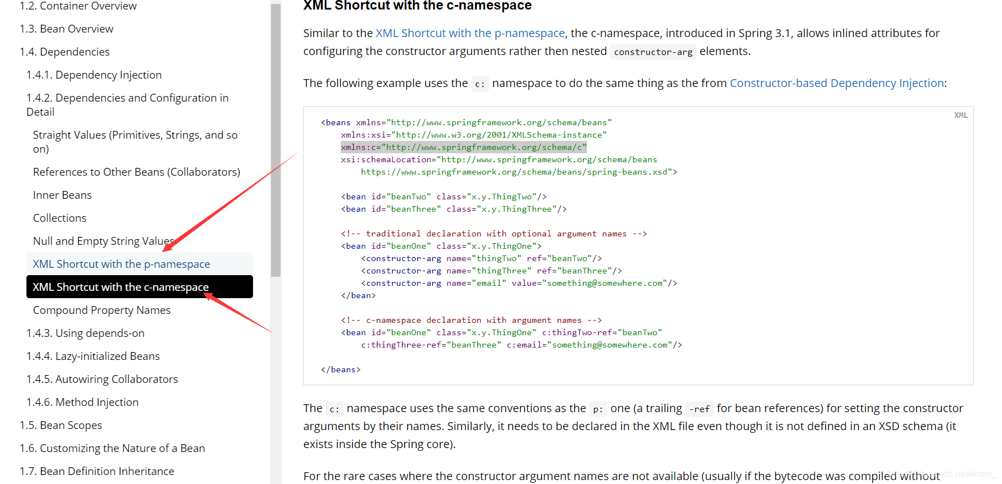The width and height of the screenshot is (1002, 484).
Task: Click the XML language label on code block
Action: click(961, 115)
